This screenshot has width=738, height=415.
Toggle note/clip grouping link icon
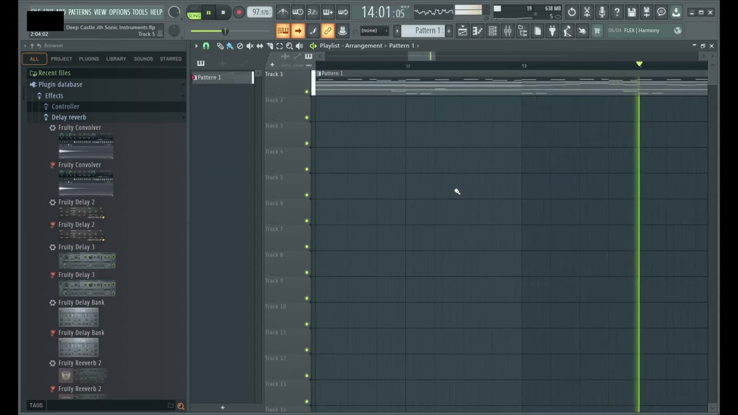327,31
